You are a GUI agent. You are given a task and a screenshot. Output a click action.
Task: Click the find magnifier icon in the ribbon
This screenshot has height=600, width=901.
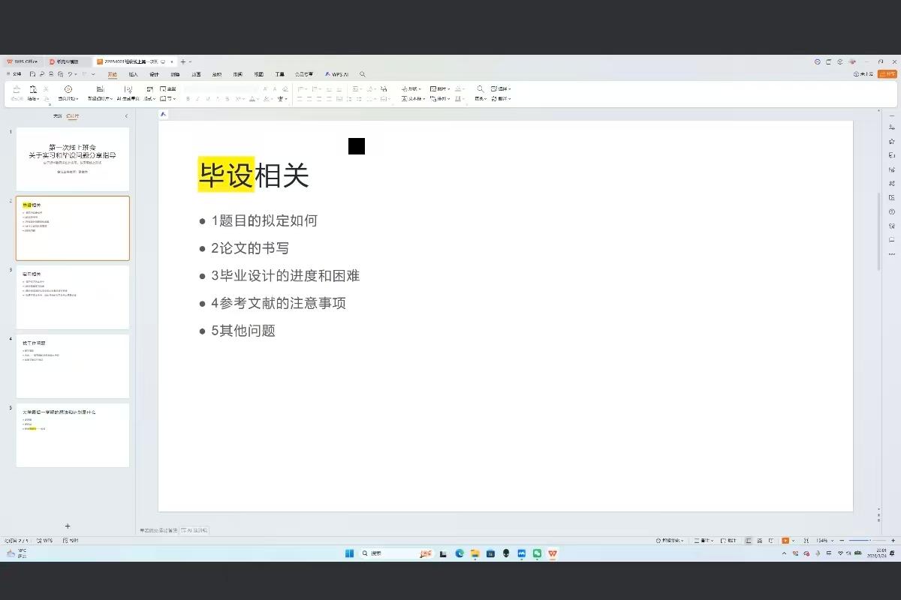click(481, 89)
